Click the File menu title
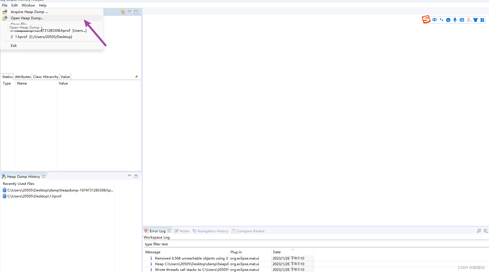 point(5,5)
